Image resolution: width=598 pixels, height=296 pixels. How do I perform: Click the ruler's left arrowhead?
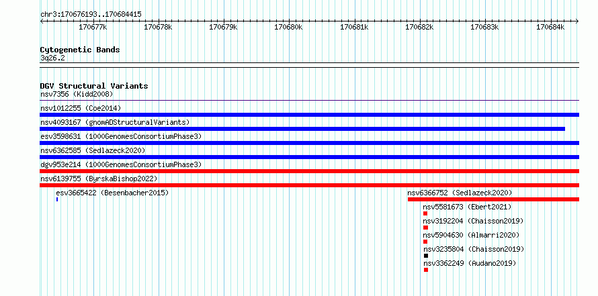click(x=42, y=21)
